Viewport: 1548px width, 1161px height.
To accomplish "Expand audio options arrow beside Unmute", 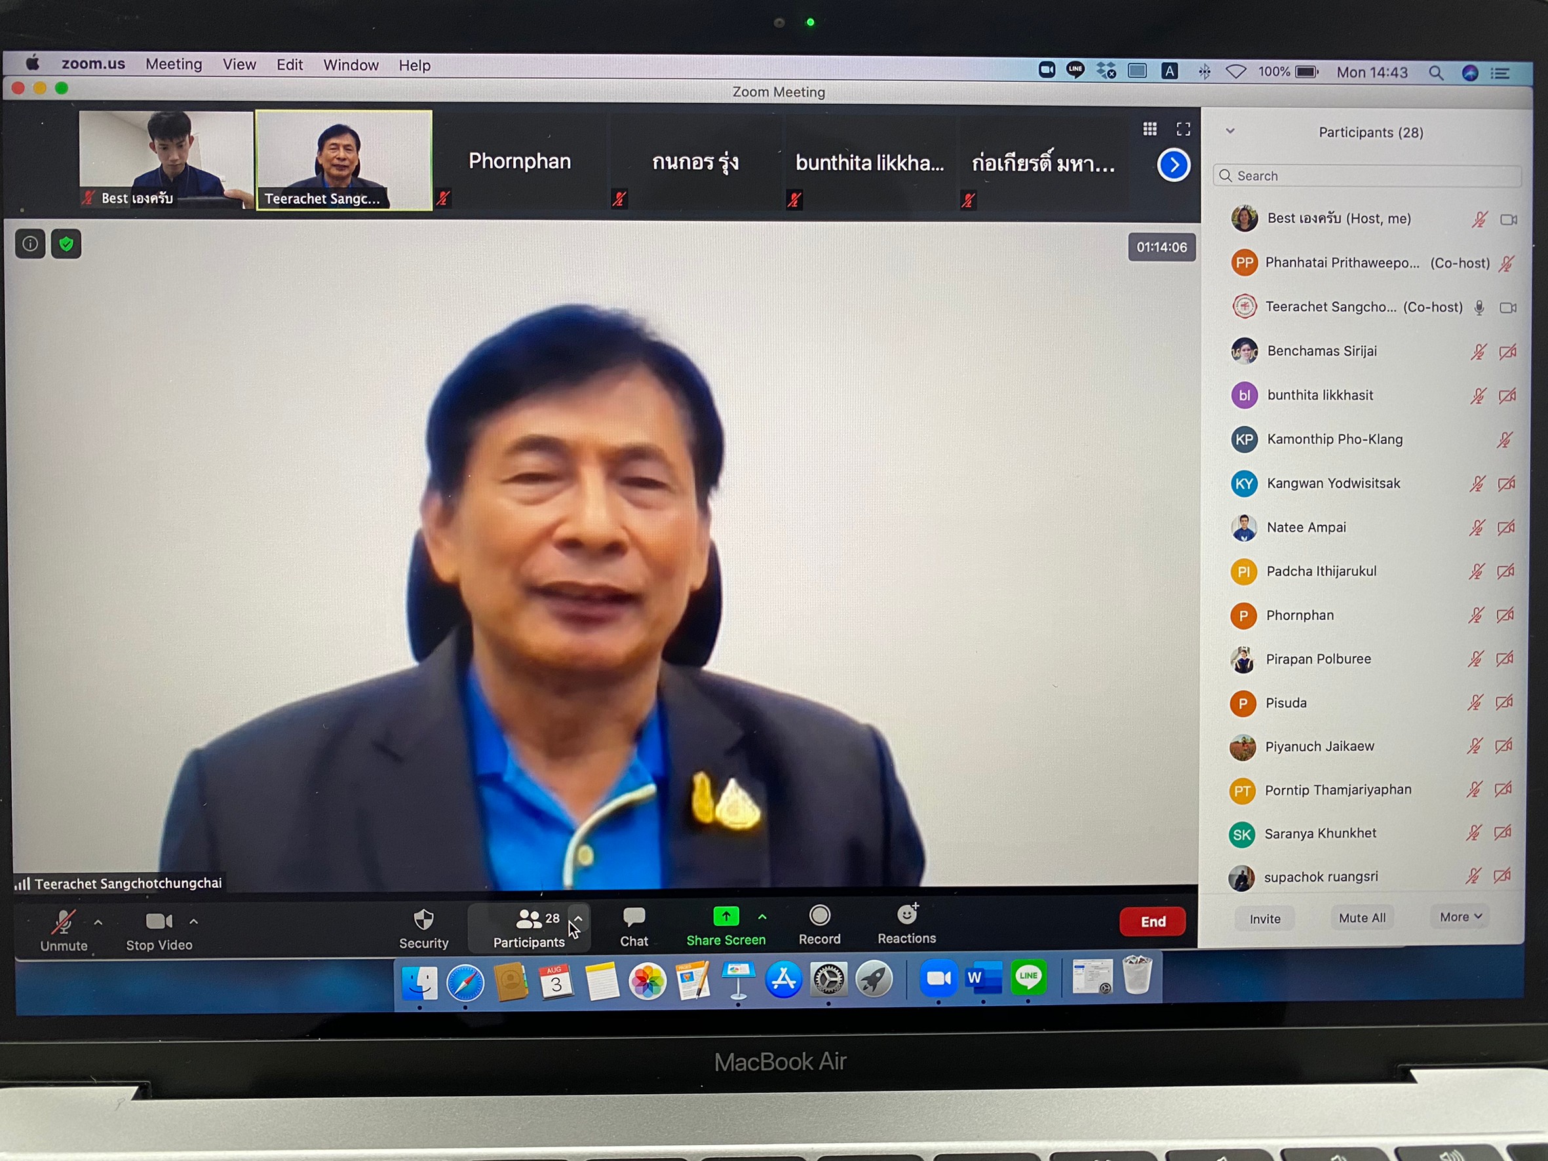I will point(98,923).
